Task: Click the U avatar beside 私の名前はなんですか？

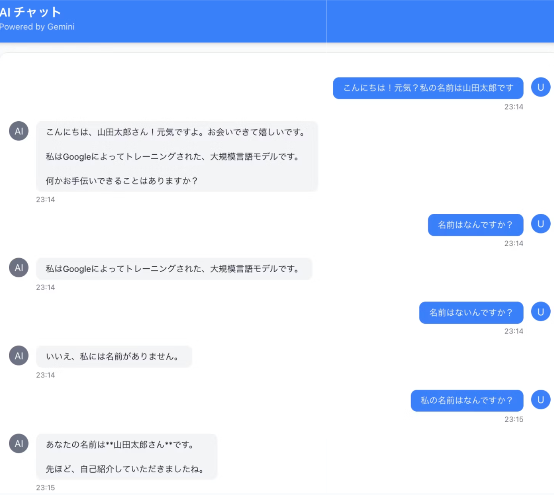Action: point(541,399)
